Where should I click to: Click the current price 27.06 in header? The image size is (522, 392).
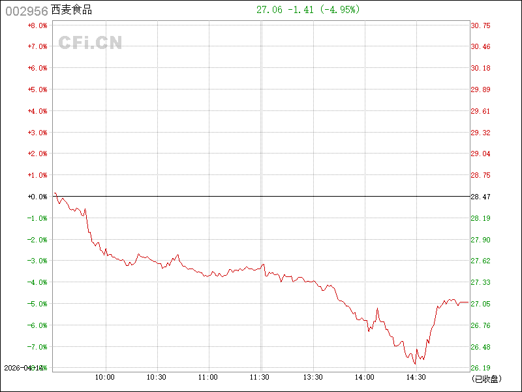tap(269, 10)
